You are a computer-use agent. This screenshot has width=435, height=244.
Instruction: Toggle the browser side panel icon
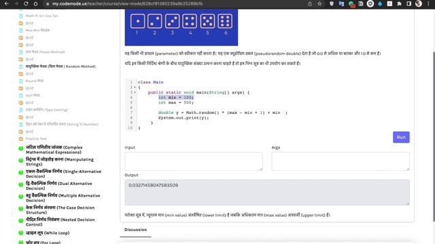[x=409, y=3]
